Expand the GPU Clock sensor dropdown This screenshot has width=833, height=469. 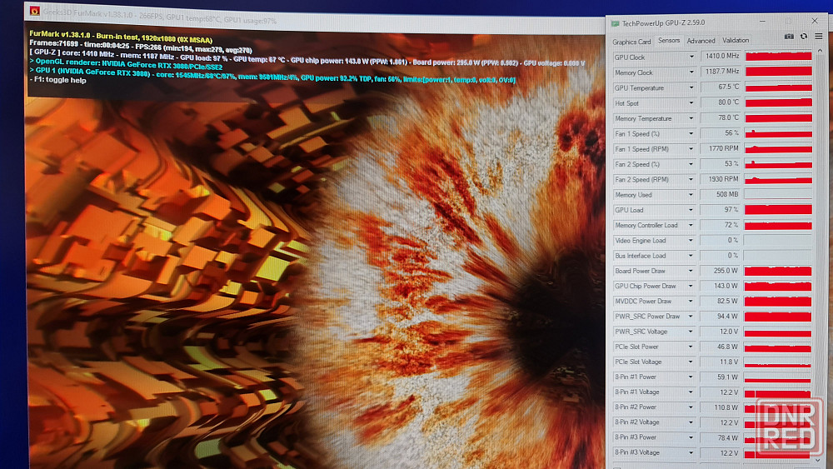[x=691, y=57]
